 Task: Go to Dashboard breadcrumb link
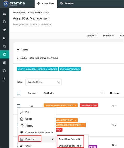coord(19,13)
